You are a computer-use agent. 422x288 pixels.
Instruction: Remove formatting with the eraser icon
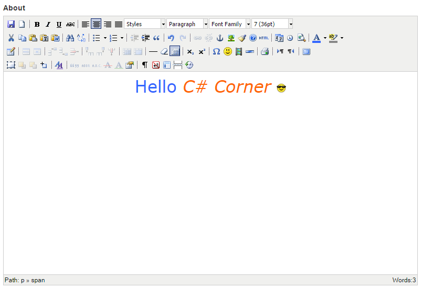[x=164, y=51]
